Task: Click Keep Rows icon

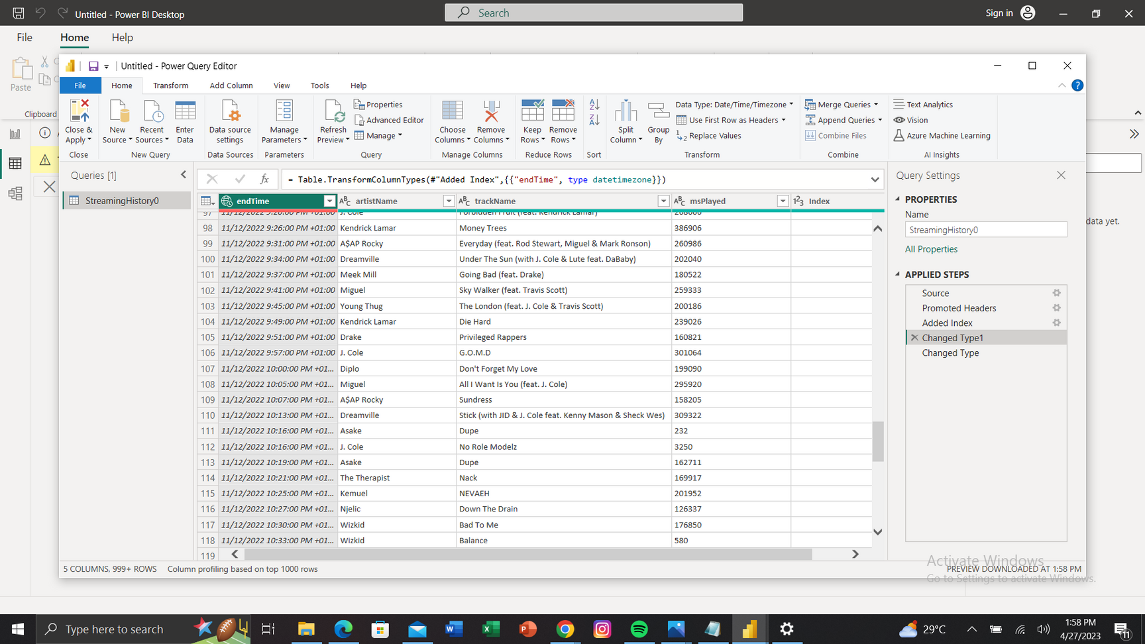Action: coord(533,111)
